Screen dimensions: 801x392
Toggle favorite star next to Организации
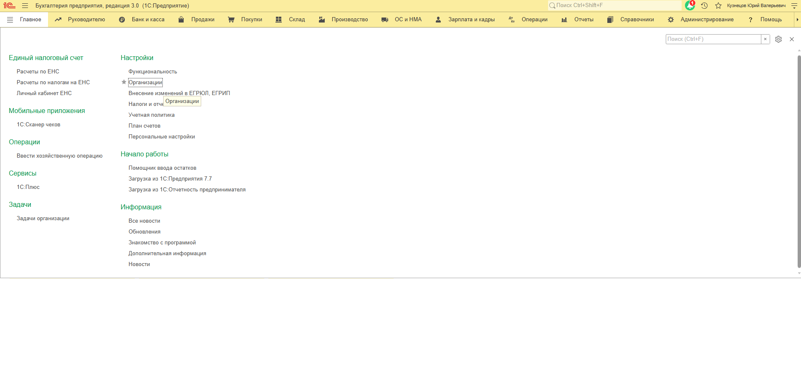click(x=124, y=82)
